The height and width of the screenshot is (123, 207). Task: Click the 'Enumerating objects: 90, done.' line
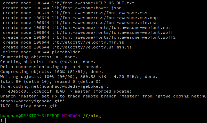(39, 57)
